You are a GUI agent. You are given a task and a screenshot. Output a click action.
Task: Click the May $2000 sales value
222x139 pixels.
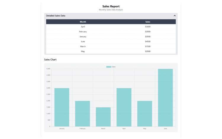click(x=148, y=52)
